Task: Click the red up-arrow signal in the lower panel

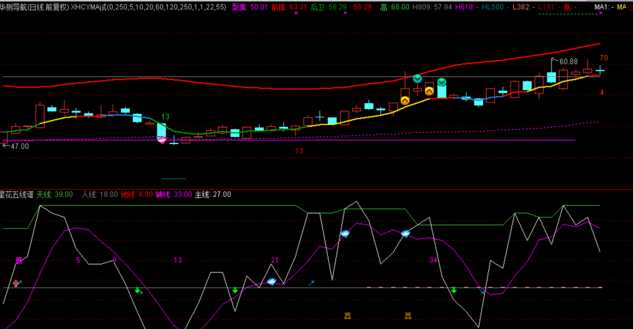Action: [x=16, y=283]
